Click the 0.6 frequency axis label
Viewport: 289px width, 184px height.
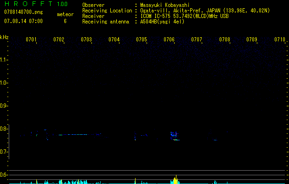tap(3, 175)
